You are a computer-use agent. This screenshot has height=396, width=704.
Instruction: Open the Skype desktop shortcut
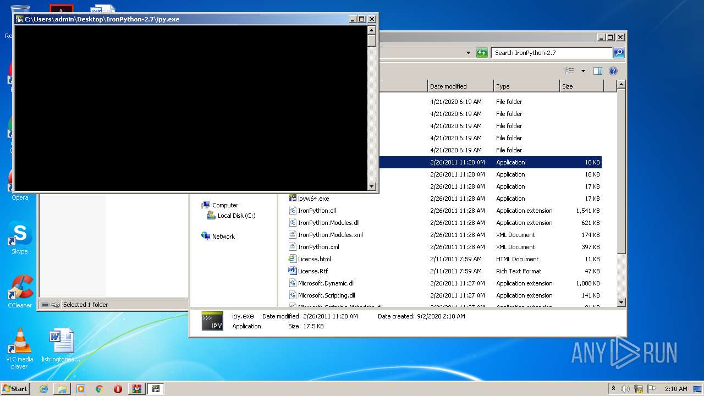click(20, 238)
